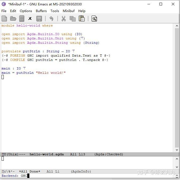Click the Kill Buffer X icon
180x180 pixels.
[x=30, y=19]
